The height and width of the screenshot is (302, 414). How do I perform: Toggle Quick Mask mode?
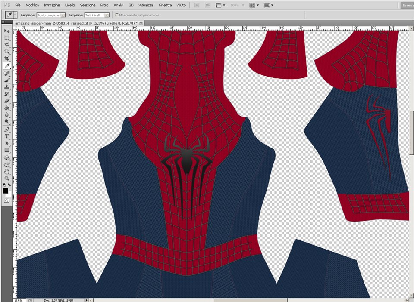tap(6, 200)
